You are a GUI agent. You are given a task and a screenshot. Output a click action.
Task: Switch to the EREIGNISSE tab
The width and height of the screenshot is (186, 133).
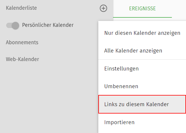[x=142, y=9]
